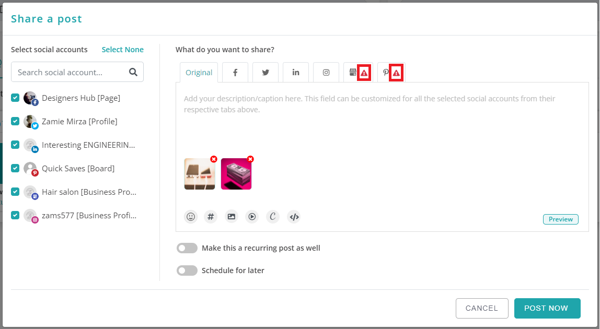The image size is (600, 329).
Task: Click the Designers Hub [Page] label
Action: [x=81, y=98]
